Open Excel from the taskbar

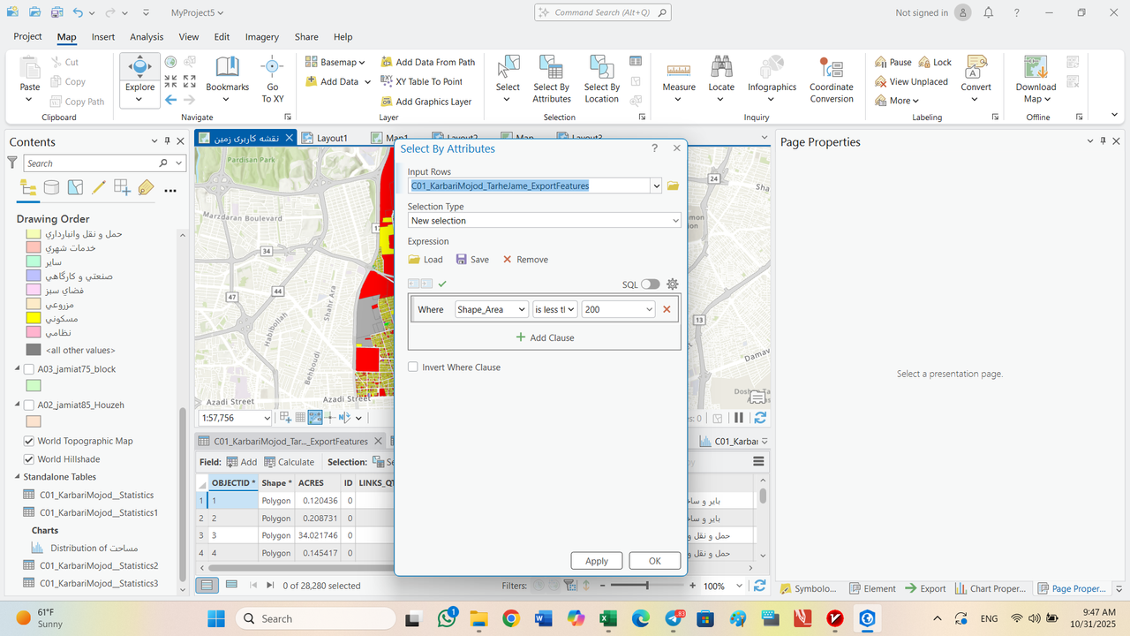click(x=608, y=618)
